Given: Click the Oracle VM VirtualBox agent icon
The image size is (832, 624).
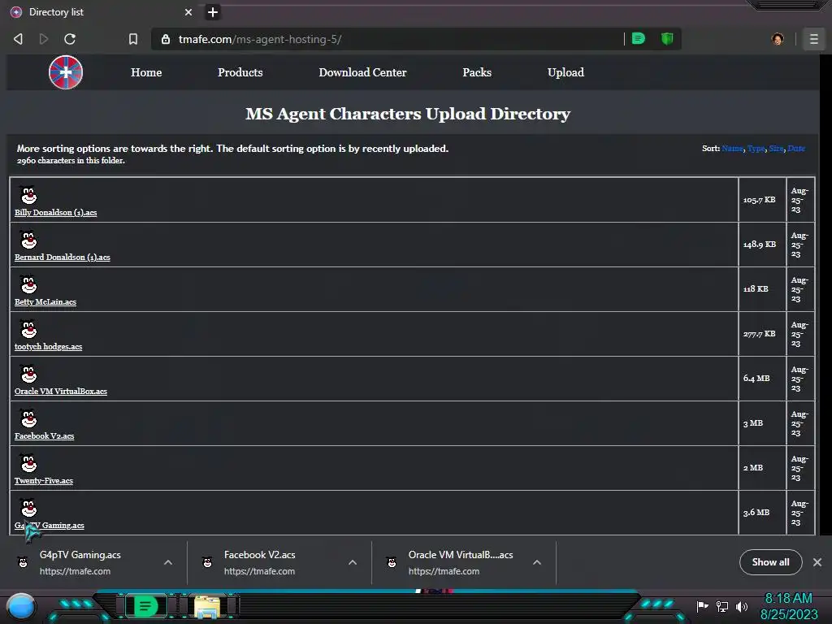Looking at the screenshot, I should (x=28, y=374).
